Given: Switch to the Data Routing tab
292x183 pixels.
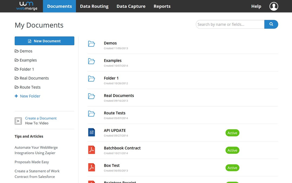Looking at the screenshot, I should [x=94, y=6].
